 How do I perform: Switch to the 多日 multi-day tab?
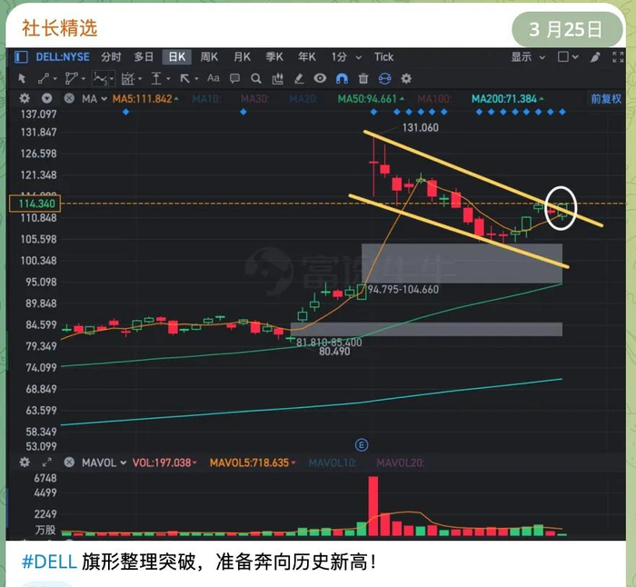pos(144,57)
